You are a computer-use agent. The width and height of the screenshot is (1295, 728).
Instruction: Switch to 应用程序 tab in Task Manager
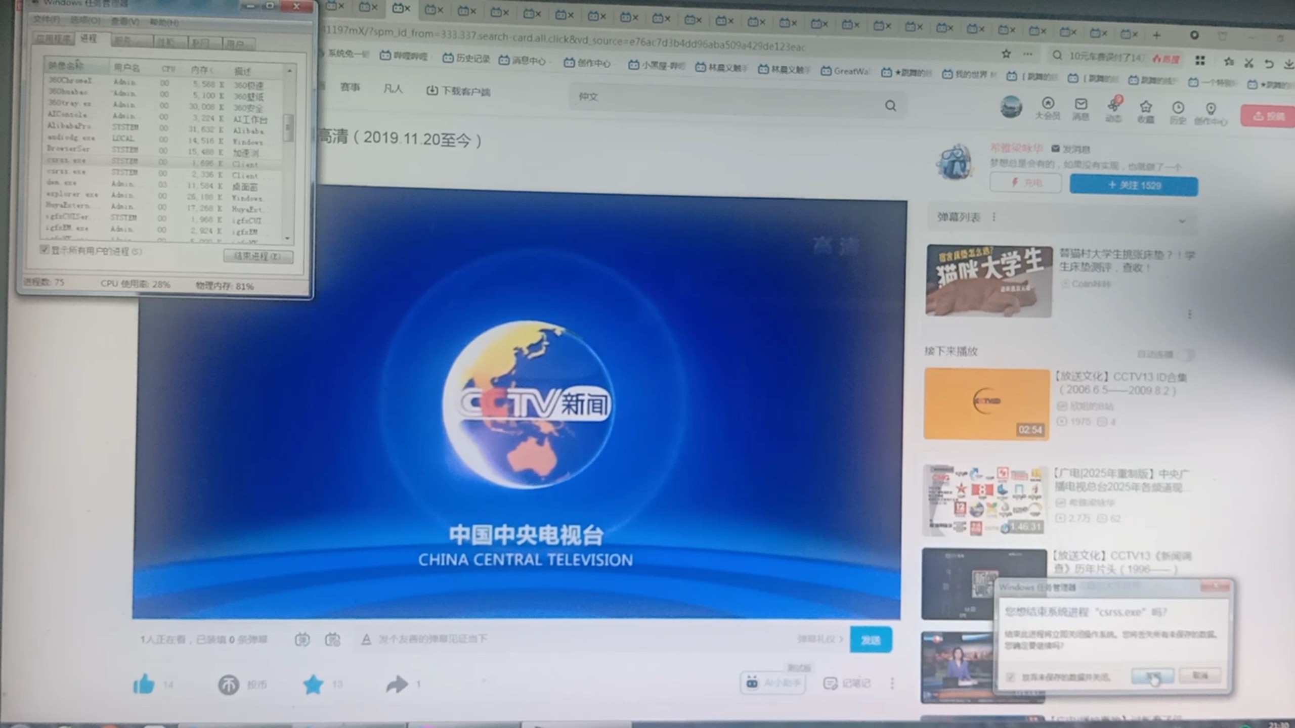(x=54, y=38)
